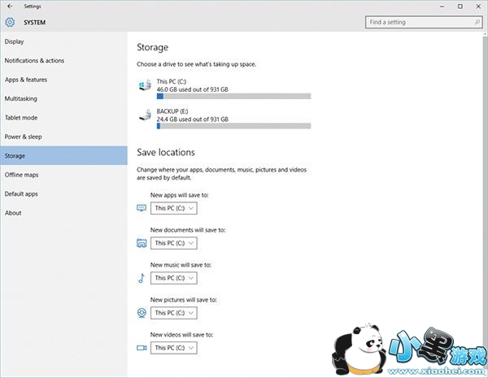Select Tablet mode in sidebar
Viewport: 488px width, 378px height.
pyautogui.click(x=63, y=118)
